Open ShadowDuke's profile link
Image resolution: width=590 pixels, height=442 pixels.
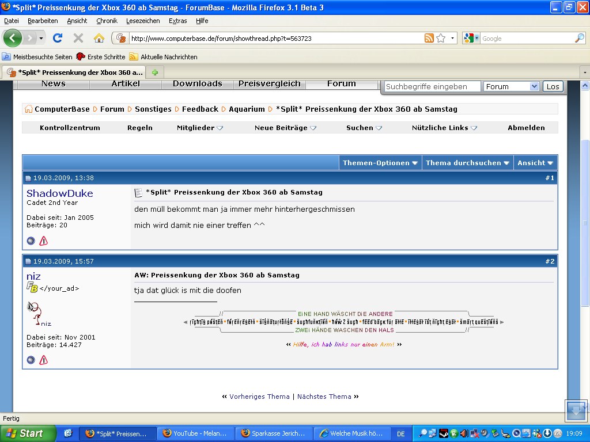[59, 193]
